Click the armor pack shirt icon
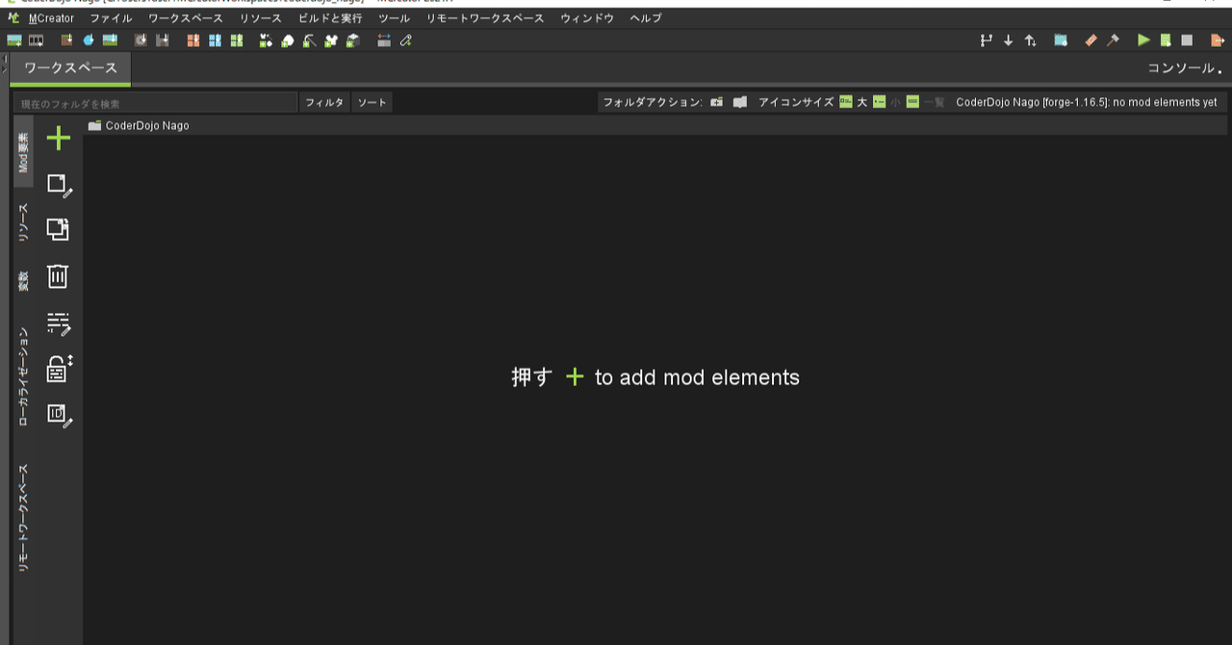 coord(331,40)
